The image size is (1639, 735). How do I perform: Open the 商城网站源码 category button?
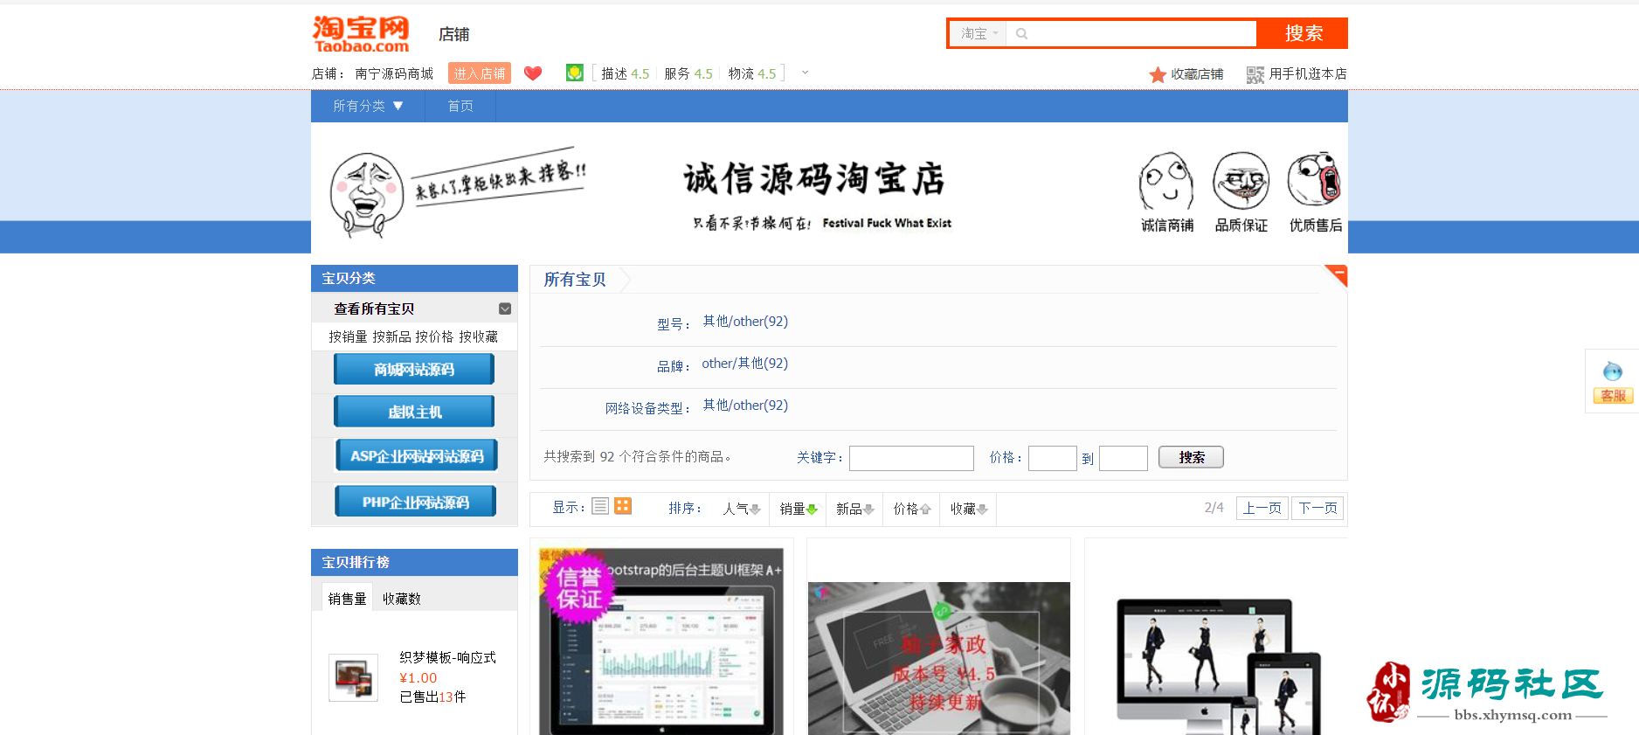pyautogui.click(x=414, y=369)
